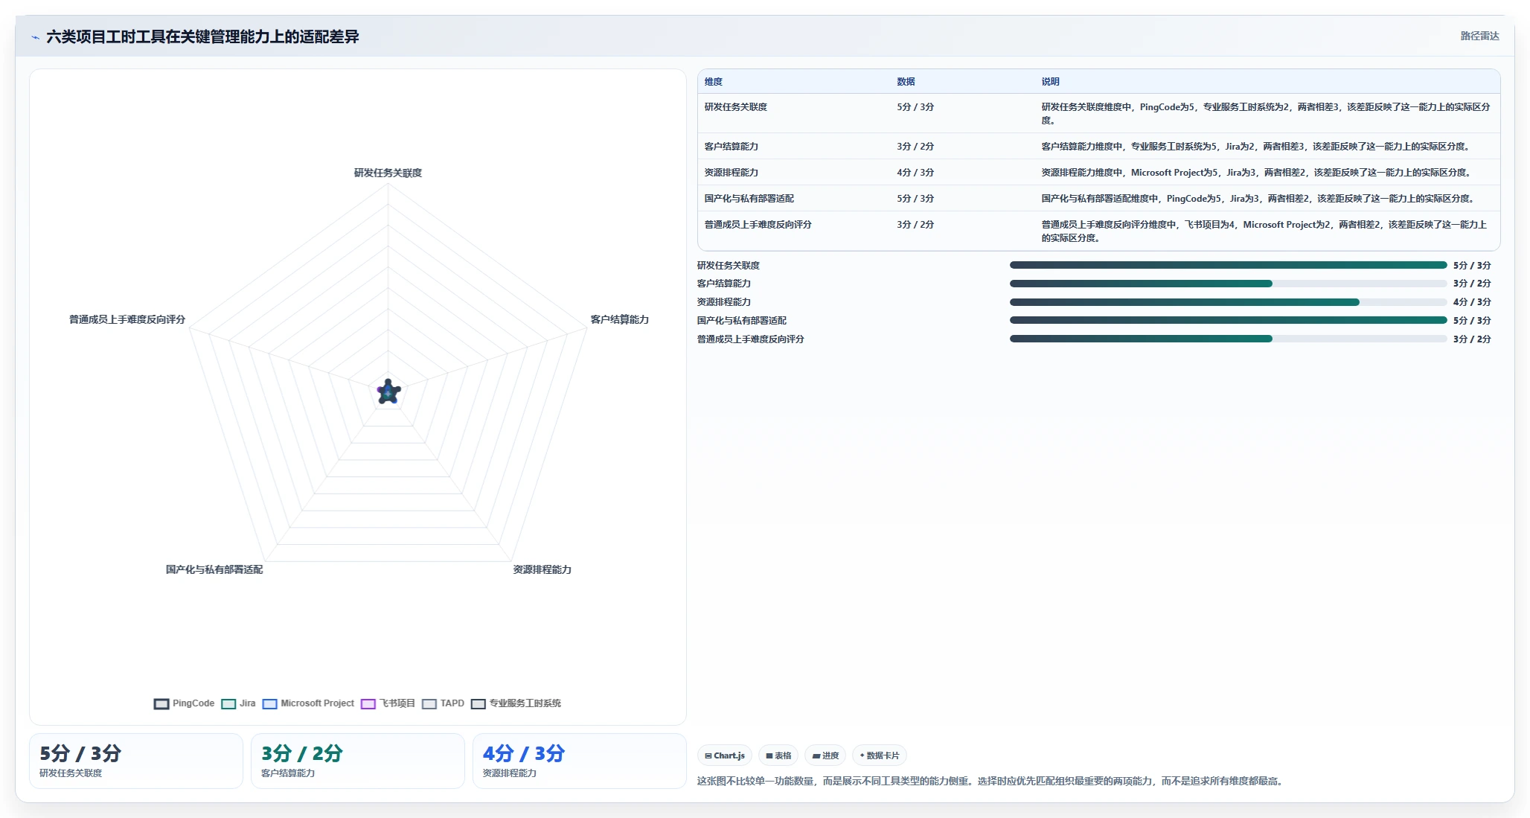The width and height of the screenshot is (1530, 818).
Task: Click the radar axis label 普通成员上手难度反向评分
Action: tap(127, 319)
